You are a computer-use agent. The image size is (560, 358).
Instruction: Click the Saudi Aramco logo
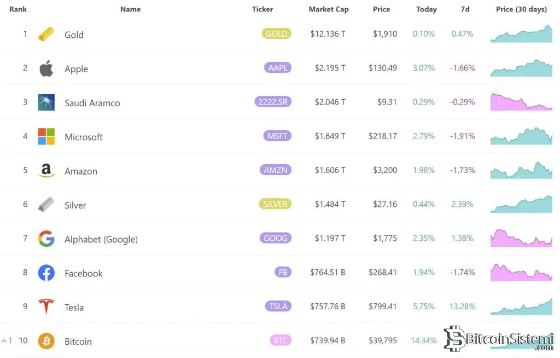(x=46, y=102)
